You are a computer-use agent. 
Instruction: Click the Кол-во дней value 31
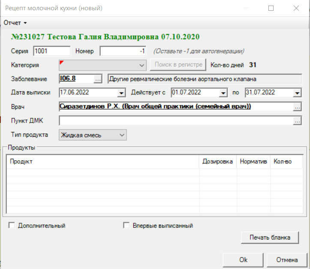coord(253,65)
